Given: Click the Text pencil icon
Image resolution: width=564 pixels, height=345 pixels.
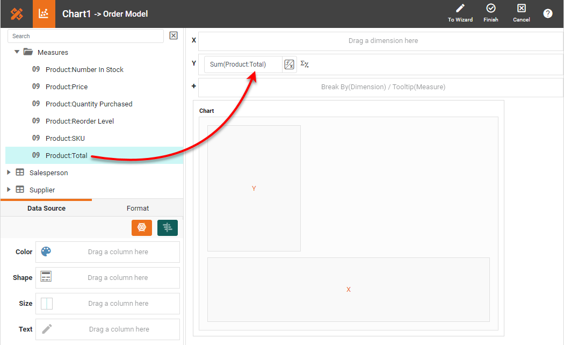Looking at the screenshot, I should click(46, 329).
